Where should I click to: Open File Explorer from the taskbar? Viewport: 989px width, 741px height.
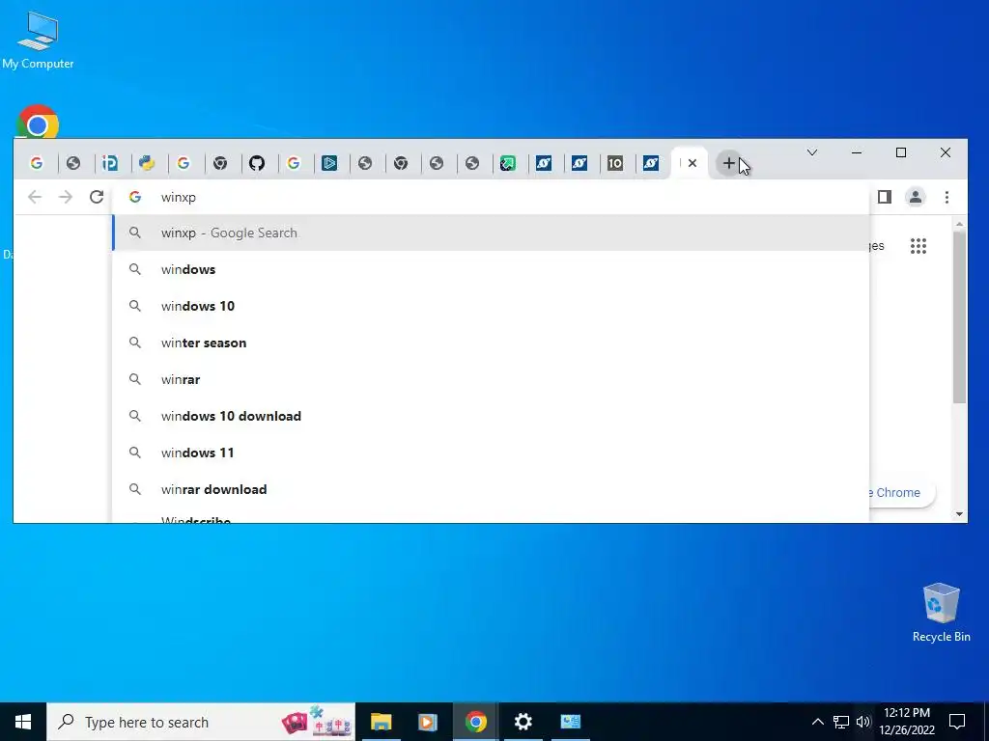coord(381,722)
